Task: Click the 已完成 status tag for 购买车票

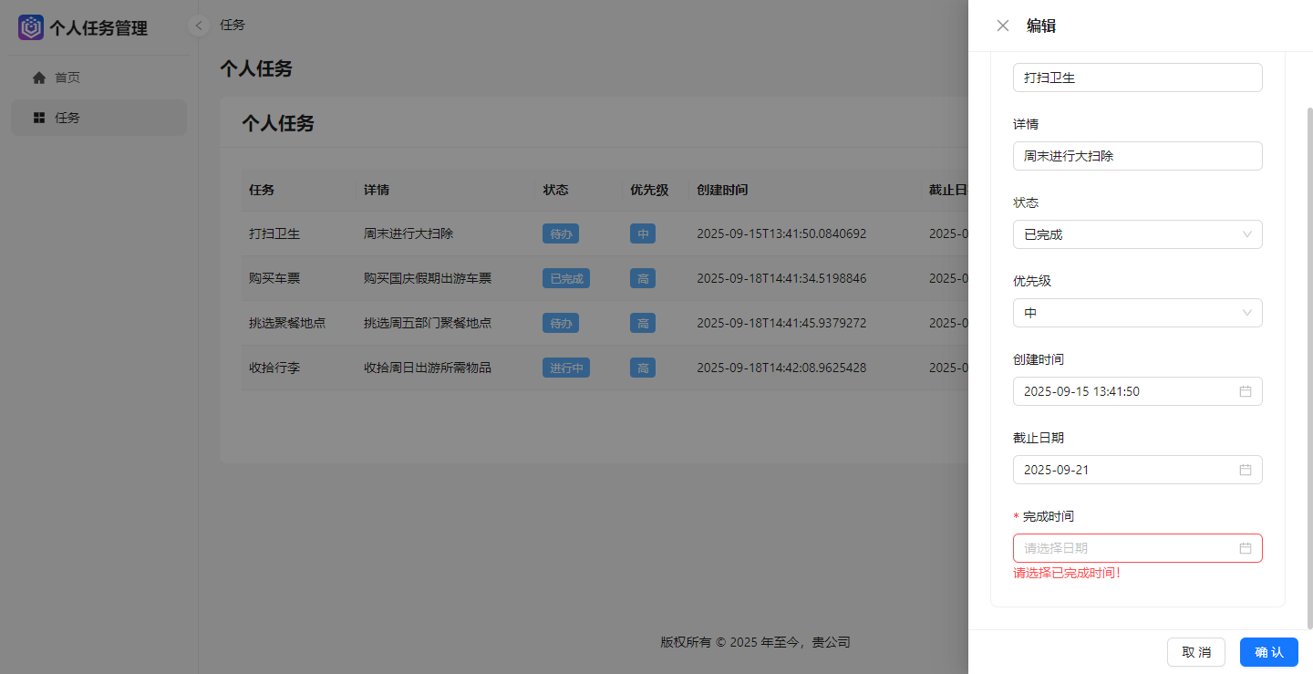Action: pos(566,278)
